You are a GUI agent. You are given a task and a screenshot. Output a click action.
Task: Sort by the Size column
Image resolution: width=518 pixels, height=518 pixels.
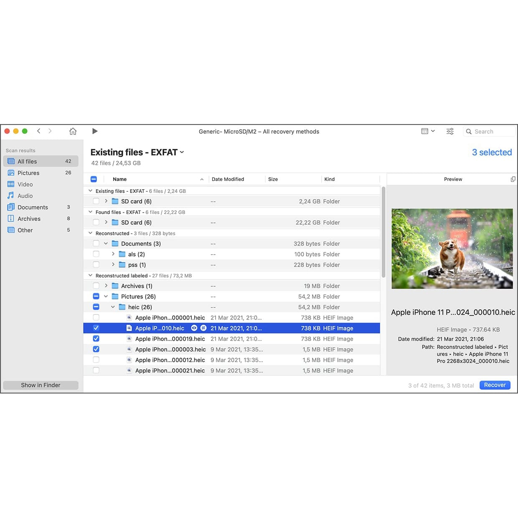point(273,179)
